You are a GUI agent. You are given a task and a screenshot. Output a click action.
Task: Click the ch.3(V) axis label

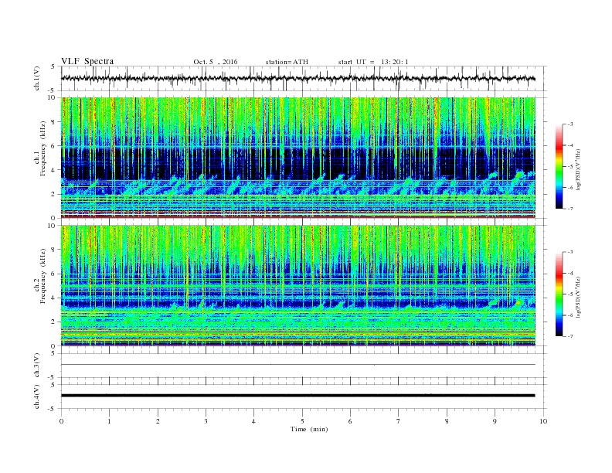37,366
